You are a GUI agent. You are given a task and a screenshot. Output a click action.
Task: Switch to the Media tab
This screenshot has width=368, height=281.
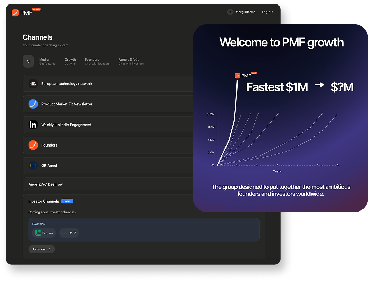pos(48,62)
